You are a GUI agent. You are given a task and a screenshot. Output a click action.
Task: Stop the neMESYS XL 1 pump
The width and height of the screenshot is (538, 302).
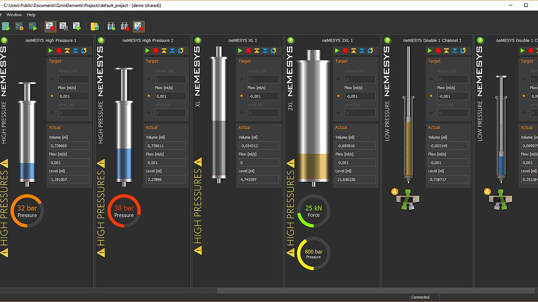[x=248, y=51]
